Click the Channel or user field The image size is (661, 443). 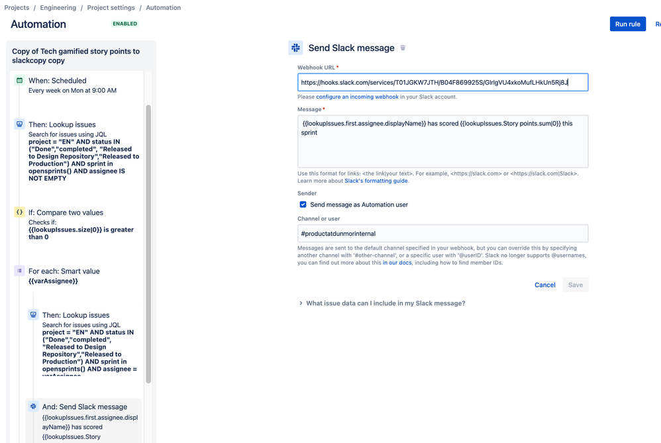click(442, 234)
